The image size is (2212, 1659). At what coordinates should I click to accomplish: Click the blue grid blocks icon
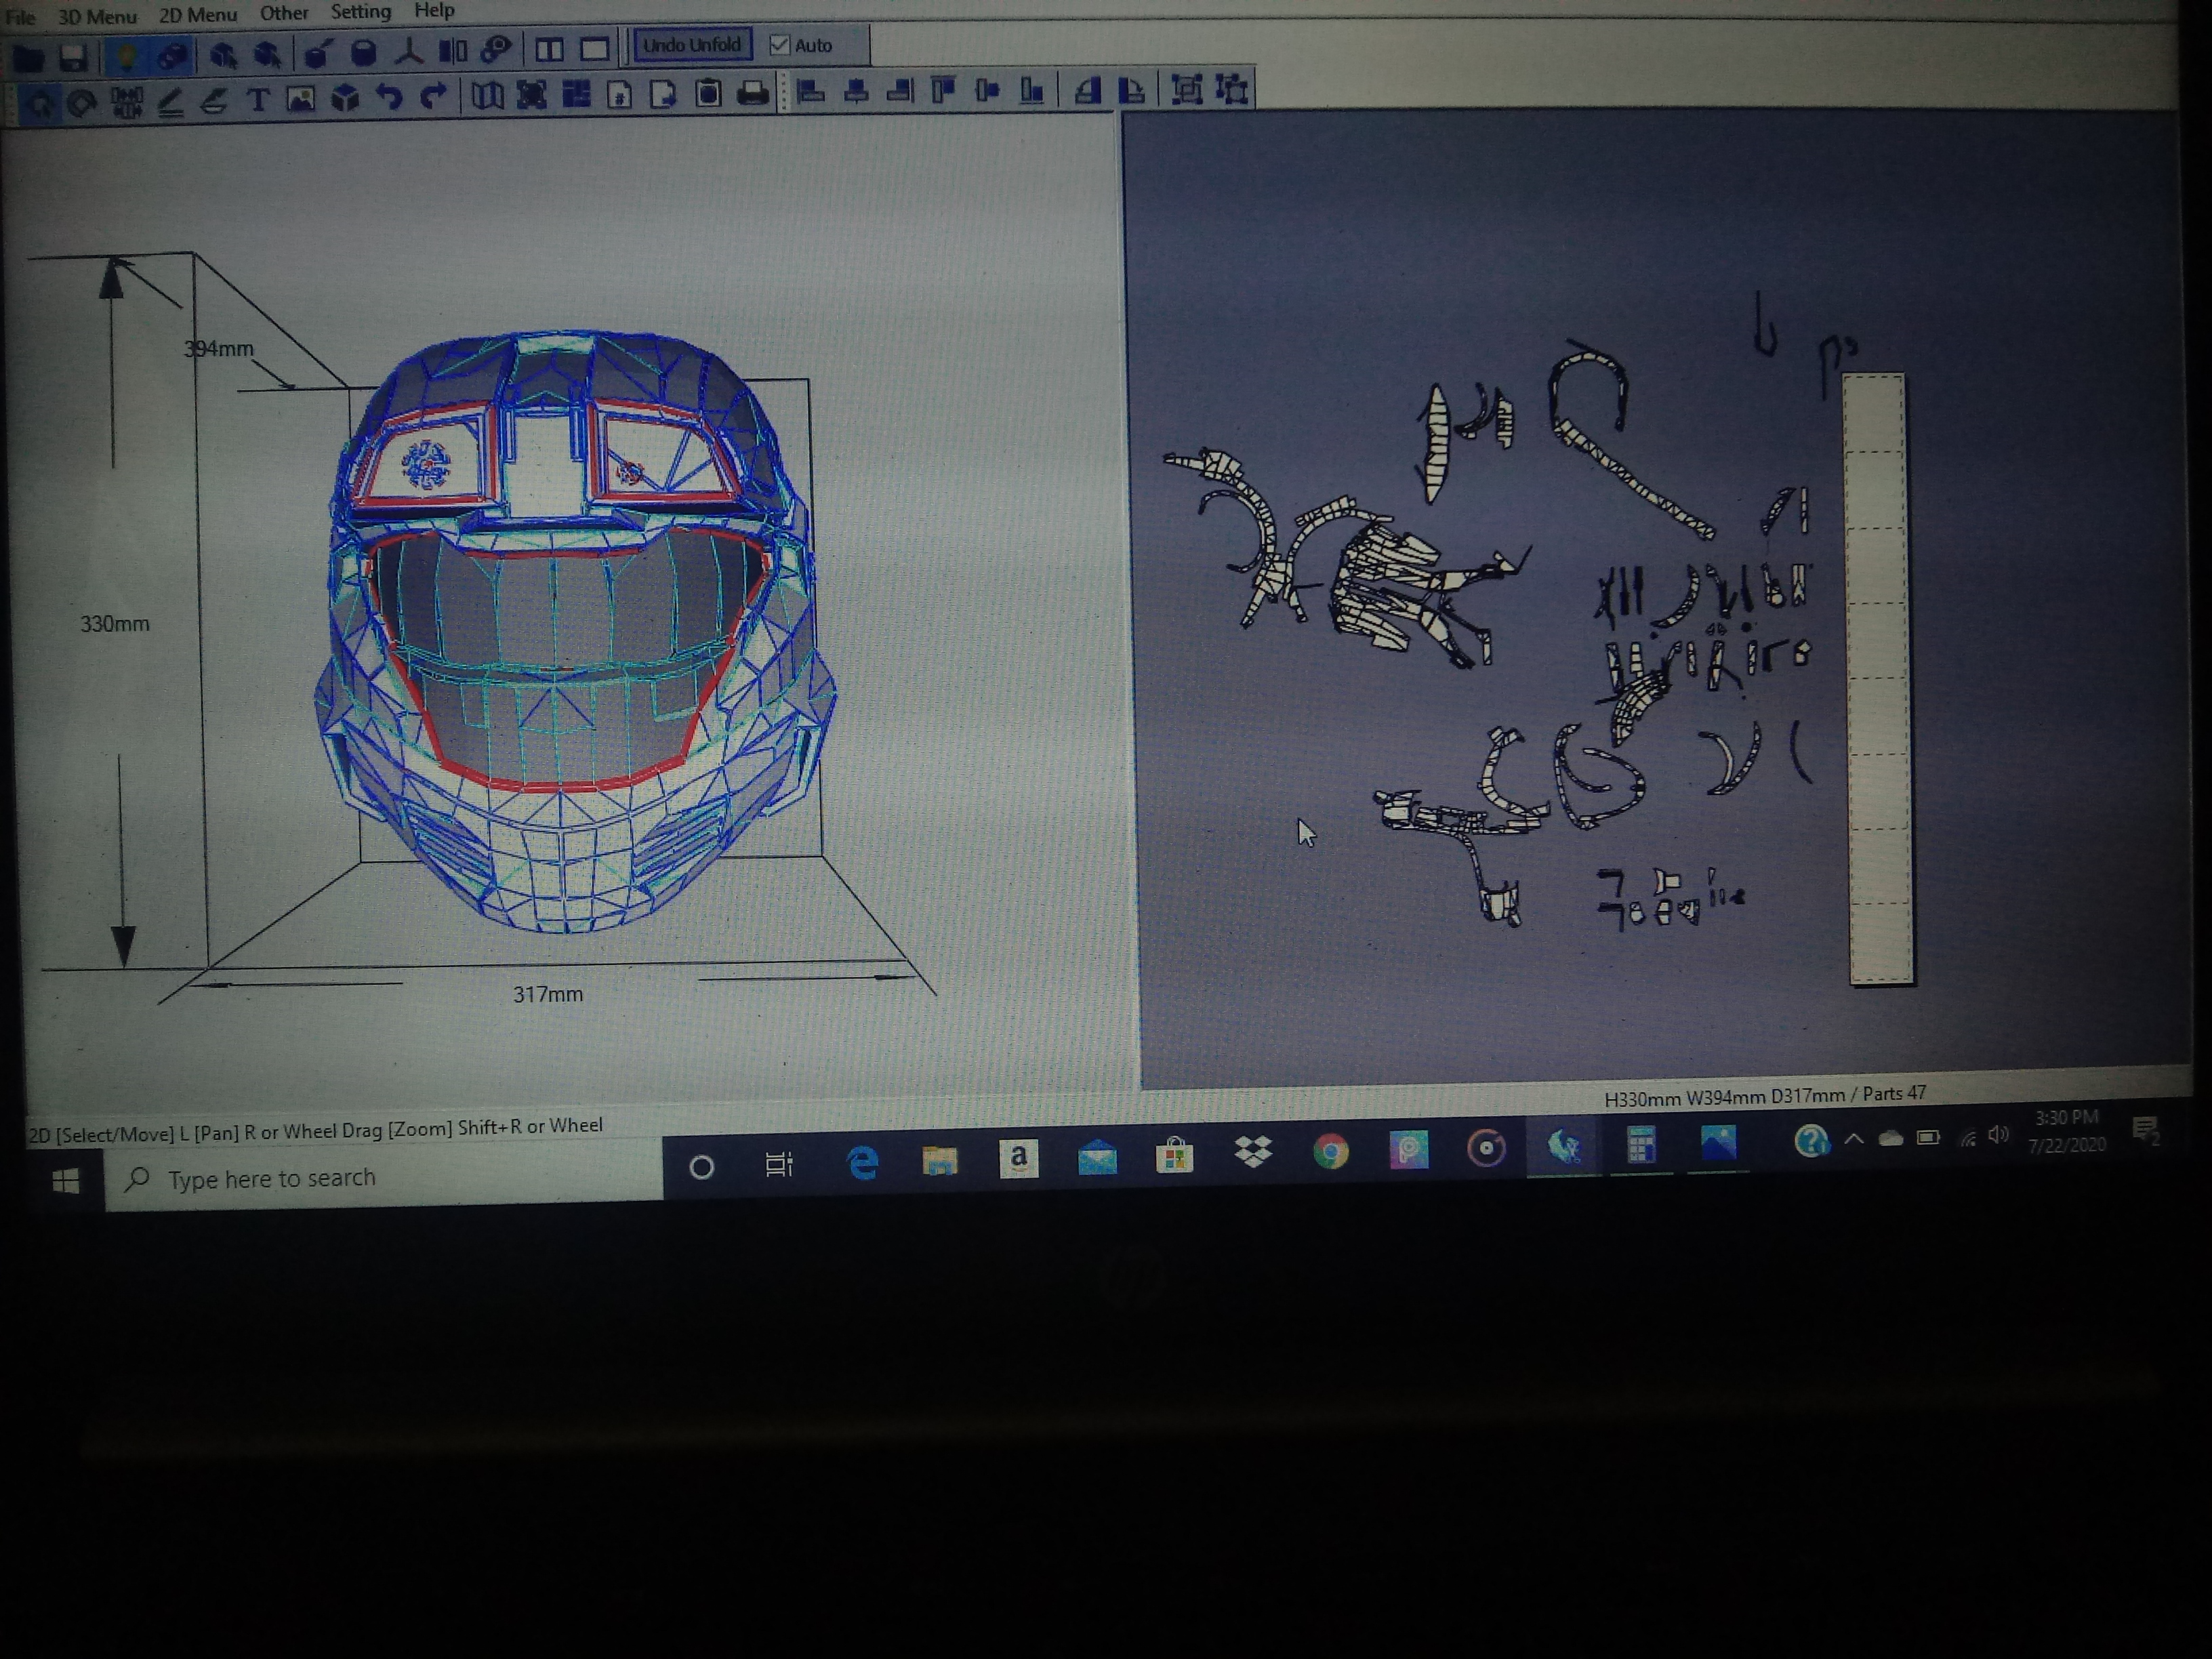(x=576, y=94)
